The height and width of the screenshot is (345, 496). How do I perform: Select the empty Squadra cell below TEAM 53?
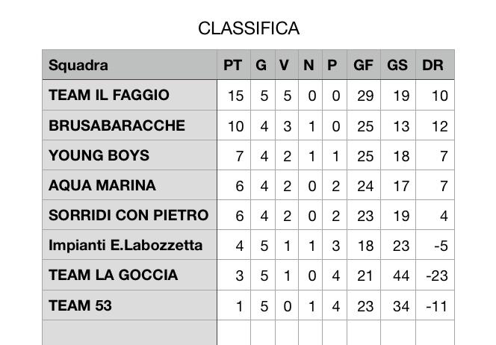pos(130,332)
